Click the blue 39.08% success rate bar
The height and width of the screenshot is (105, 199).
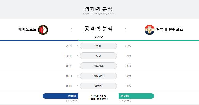point(60,96)
